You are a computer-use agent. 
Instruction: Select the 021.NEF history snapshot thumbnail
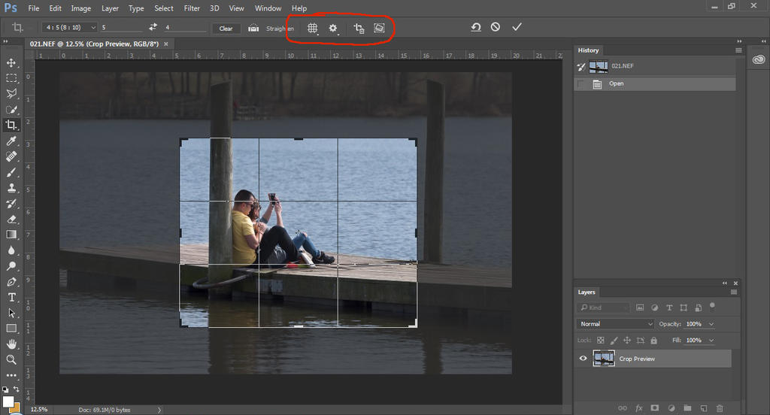coord(599,66)
